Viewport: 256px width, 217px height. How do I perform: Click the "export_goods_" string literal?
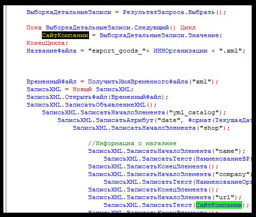117,51
